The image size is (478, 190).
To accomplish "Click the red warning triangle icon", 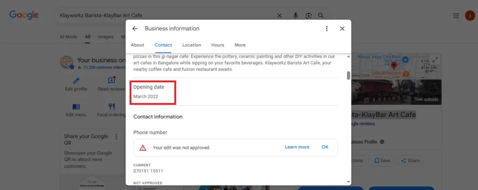I will (x=143, y=148).
